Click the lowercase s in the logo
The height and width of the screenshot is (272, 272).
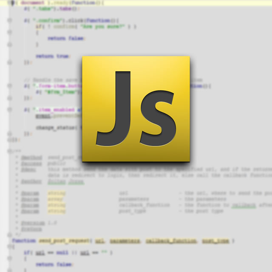click(x=156, y=119)
